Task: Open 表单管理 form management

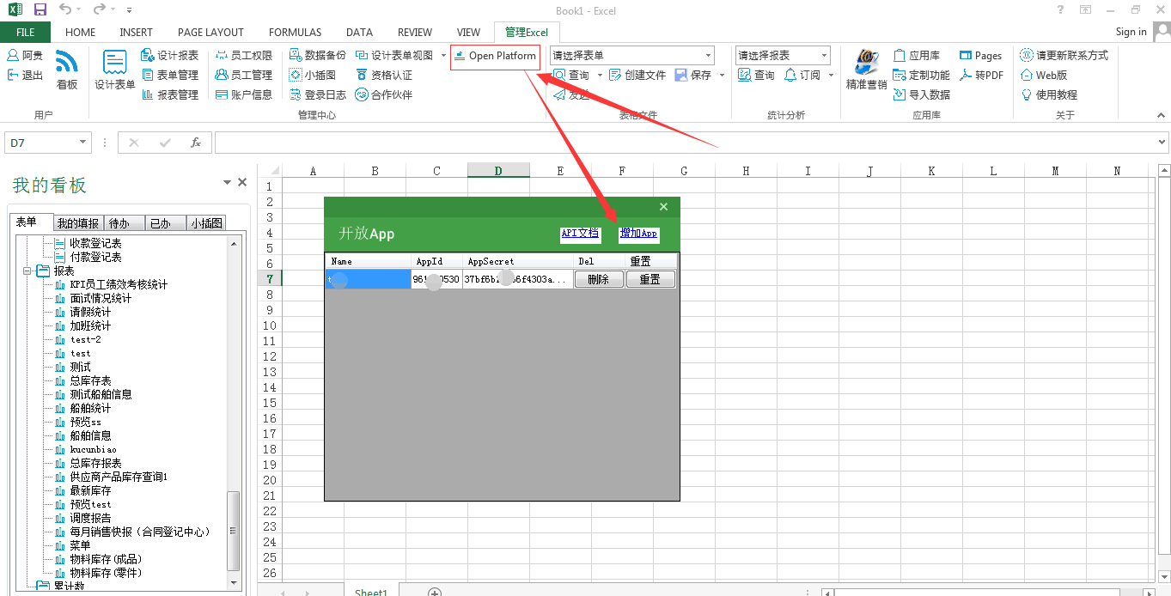Action: point(170,75)
